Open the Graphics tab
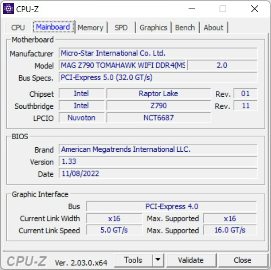271x270 pixels. pos(154,28)
